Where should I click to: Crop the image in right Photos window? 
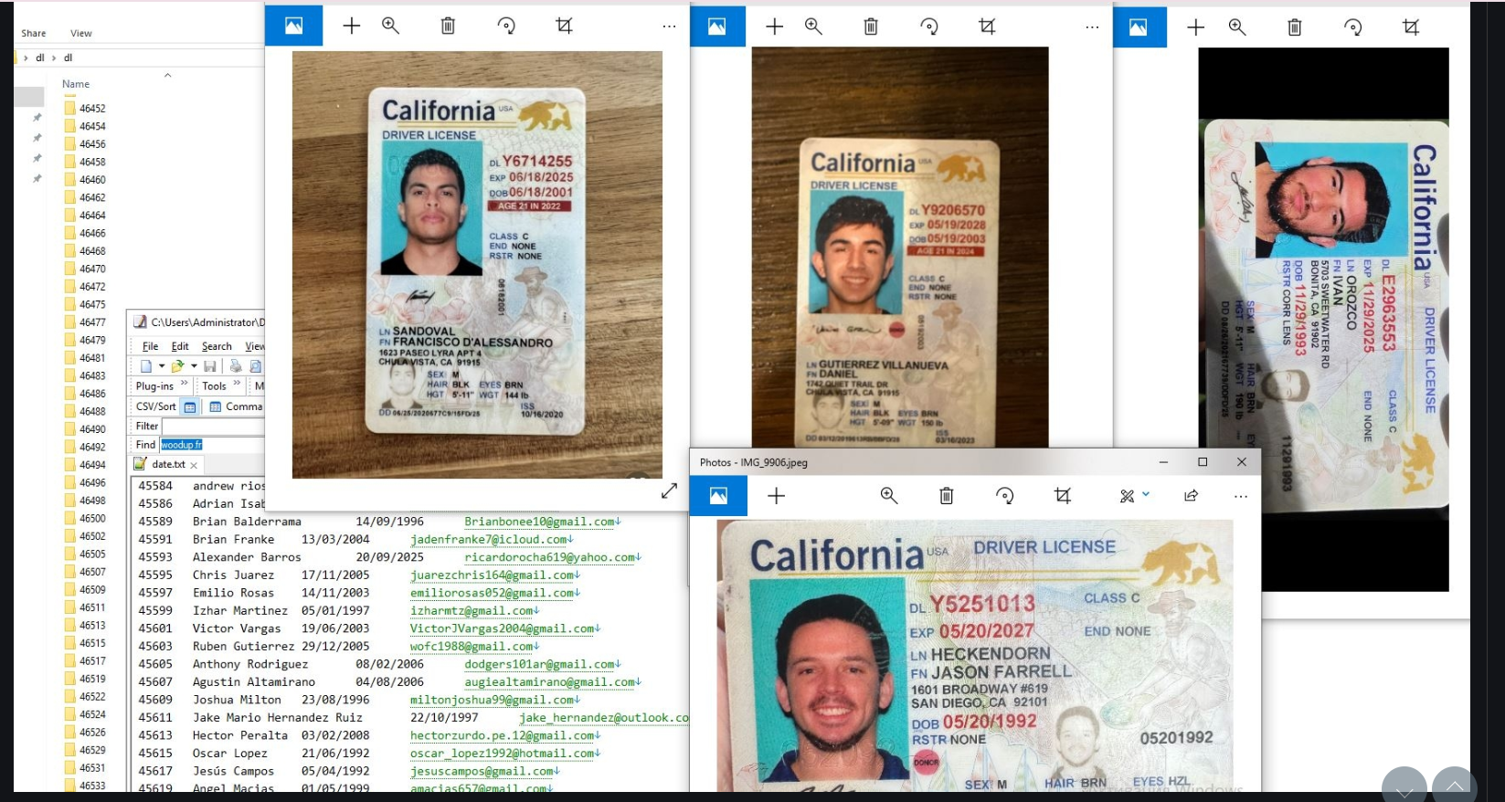pos(1411,27)
